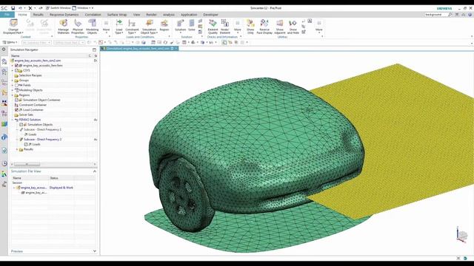Run the Solve command
474x266 pixels.
[x=192, y=26]
